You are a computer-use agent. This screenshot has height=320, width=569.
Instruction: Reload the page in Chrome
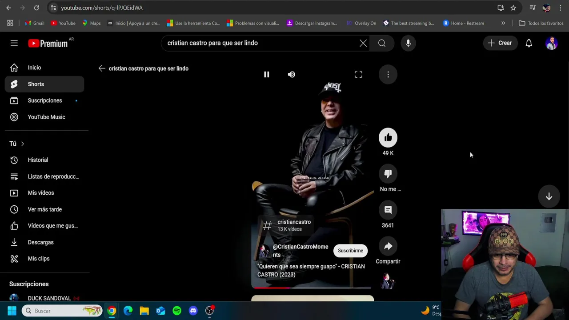[36, 8]
